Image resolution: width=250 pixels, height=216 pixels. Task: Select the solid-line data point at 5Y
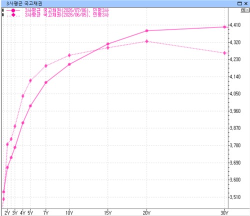30,106
